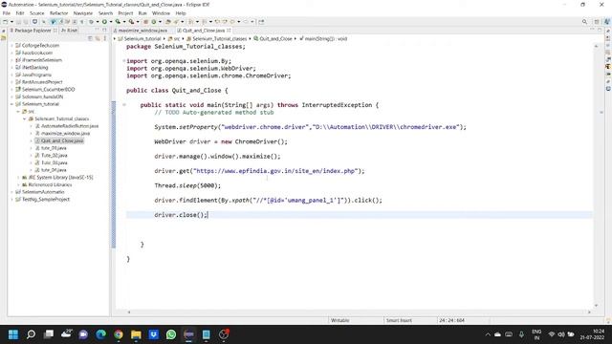This screenshot has width=612, height=344.
Task: Open the Run menu
Action: point(142,13)
